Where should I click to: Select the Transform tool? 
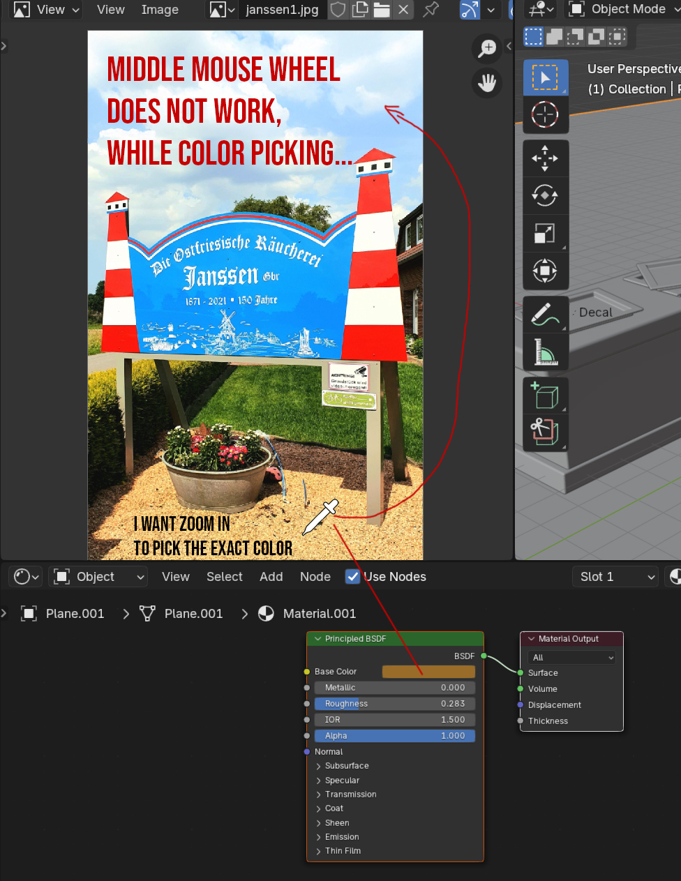click(x=546, y=270)
